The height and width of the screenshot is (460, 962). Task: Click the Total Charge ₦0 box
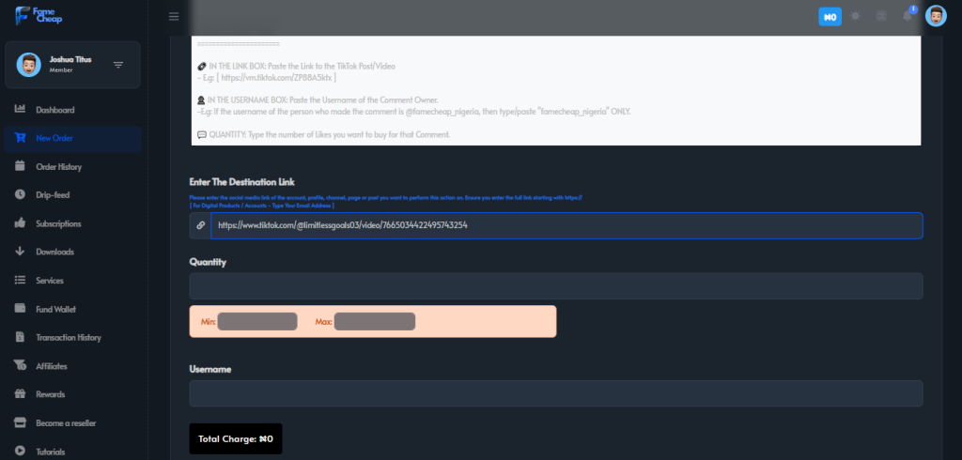(x=236, y=439)
